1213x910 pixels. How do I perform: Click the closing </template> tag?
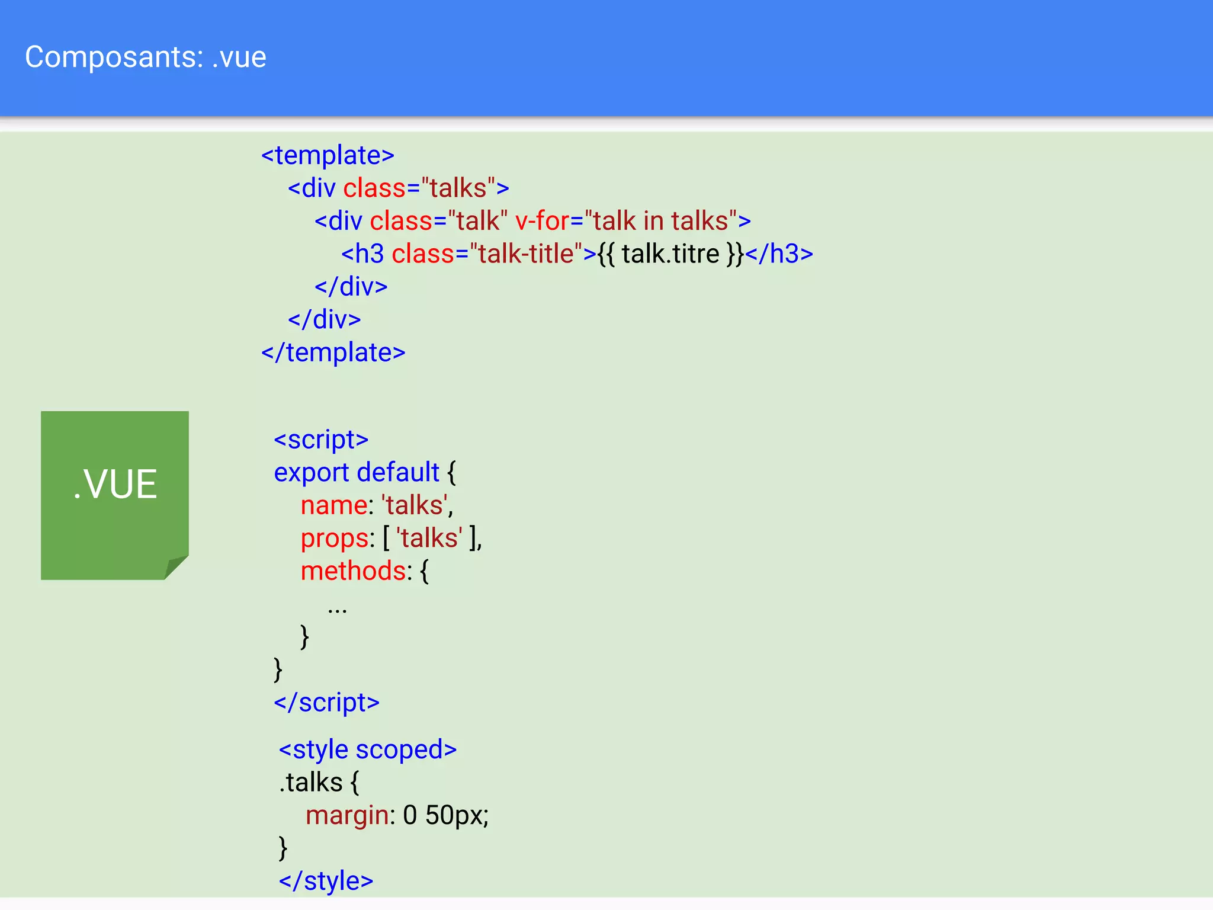(x=333, y=353)
